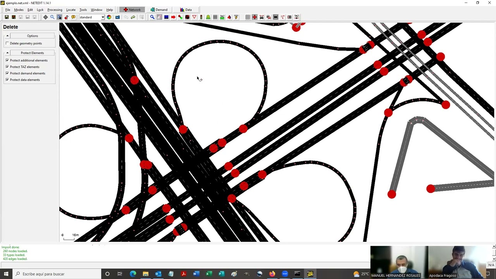Take a screenshot with camera icon
This screenshot has height=279, width=496.
pyautogui.click(x=117, y=17)
